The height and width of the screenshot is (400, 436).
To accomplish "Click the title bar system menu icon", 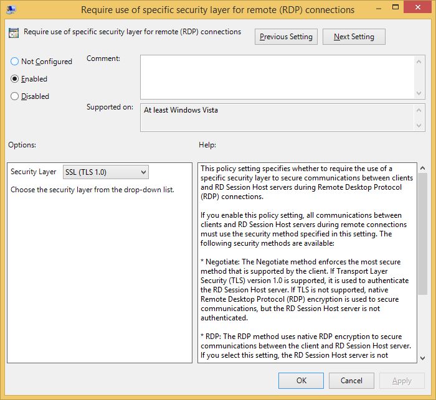I will point(11,9).
